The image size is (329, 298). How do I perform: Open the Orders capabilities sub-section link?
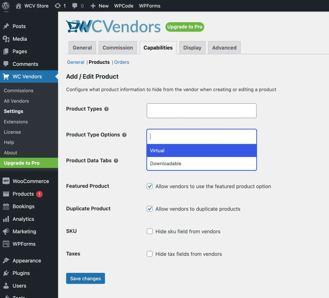122,62
